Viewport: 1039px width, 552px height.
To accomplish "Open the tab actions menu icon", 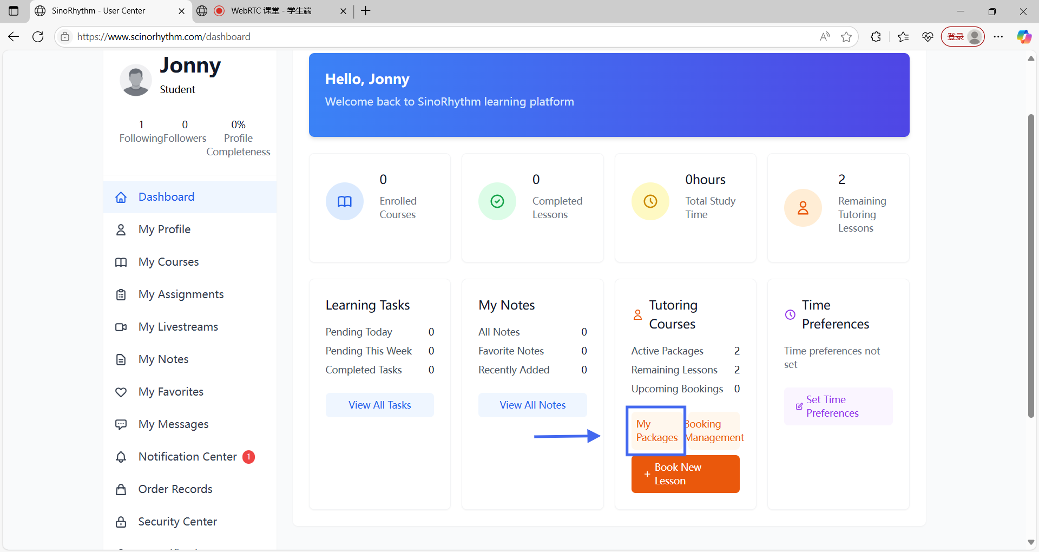I will pyautogui.click(x=14, y=11).
